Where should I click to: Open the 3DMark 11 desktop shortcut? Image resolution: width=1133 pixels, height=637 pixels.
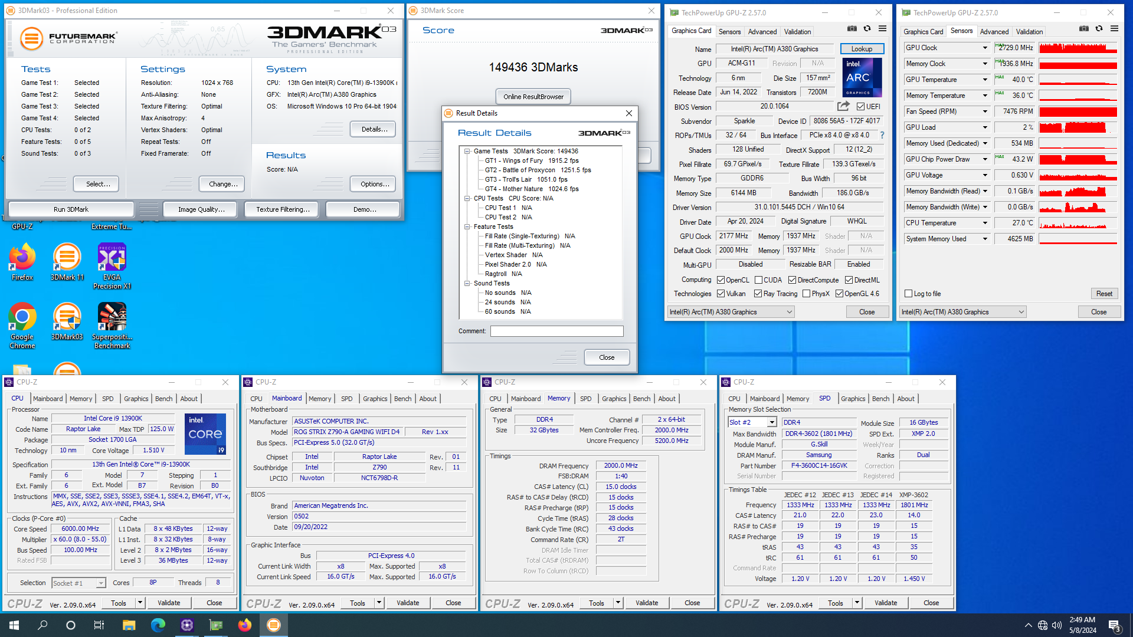click(67, 262)
